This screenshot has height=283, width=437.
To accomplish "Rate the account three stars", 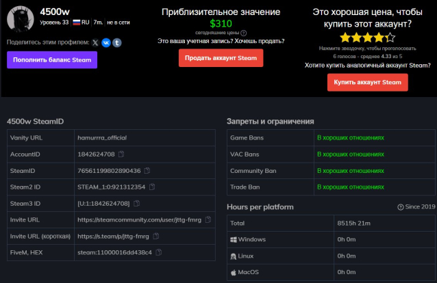I will point(368,38).
